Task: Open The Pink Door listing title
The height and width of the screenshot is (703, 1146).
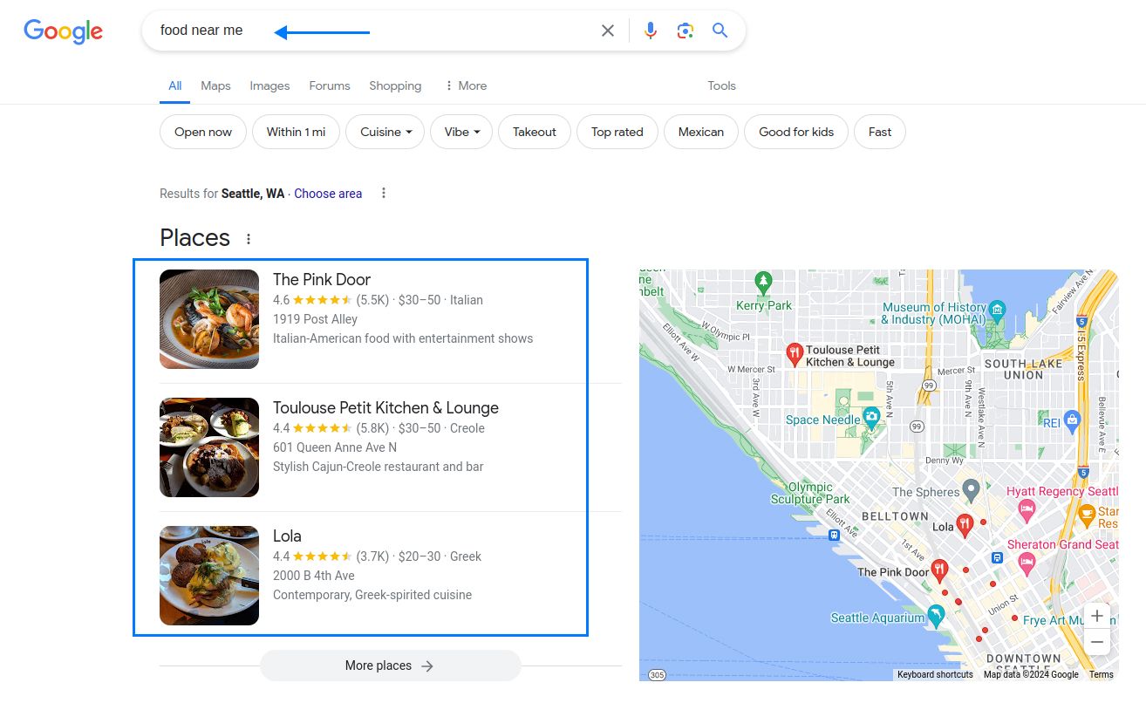Action: [322, 279]
